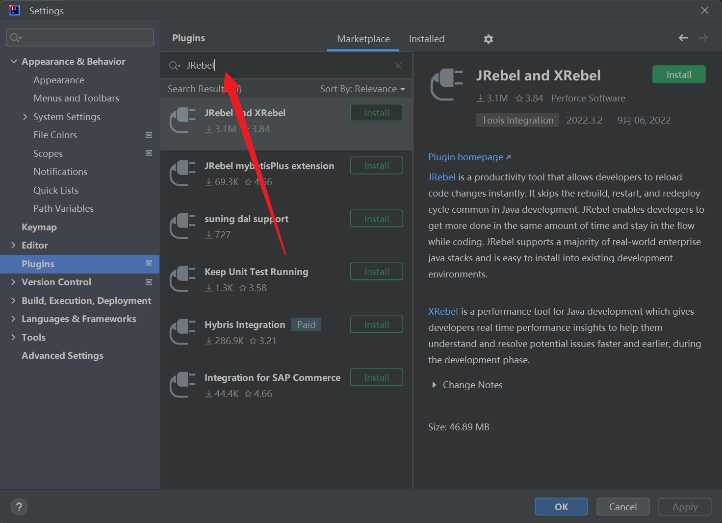Screen dimensions: 722x523
Task: Install JRebel and XRebel from details pane
Action: click(679, 75)
